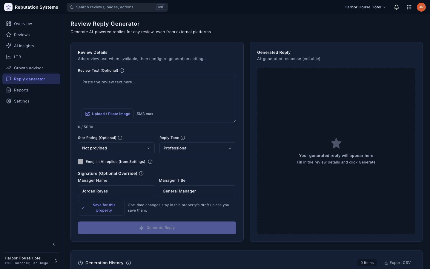This screenshot has width=430, height=269.
Task: Click the search magnifier icon
Action: [72, 7]
